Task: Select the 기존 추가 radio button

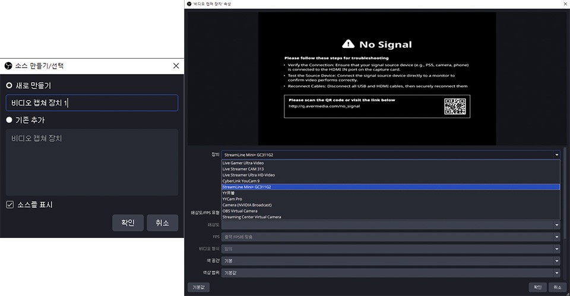Action: (x=9, y=120)
